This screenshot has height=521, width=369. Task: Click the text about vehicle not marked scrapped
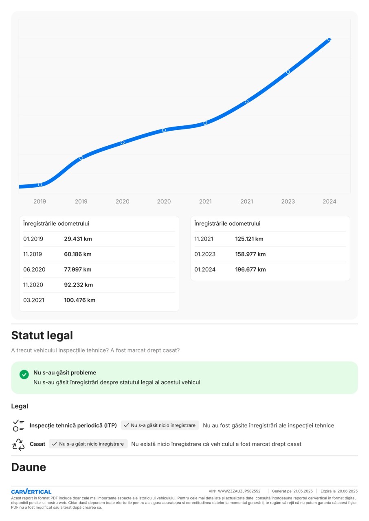click(x=216, y=444)
